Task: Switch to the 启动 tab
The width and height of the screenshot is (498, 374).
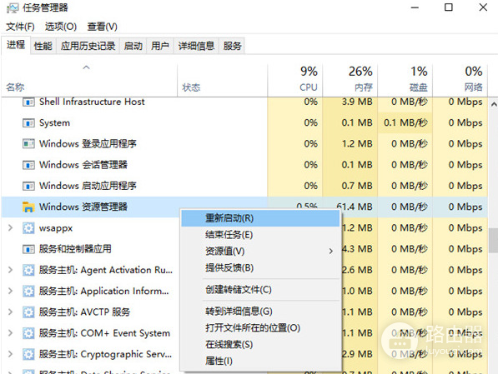Action: tap(133, 46)
